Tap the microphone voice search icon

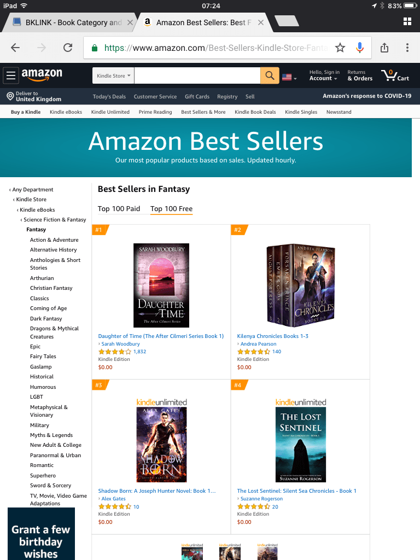pyautogui.click(x=360, y=48)
